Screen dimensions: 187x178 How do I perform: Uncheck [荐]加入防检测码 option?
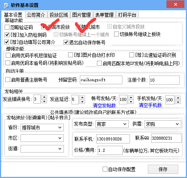click(7, 35)
